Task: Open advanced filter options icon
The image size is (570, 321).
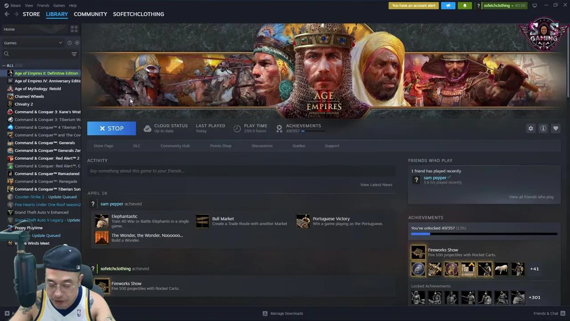Action: [x=74, y=54]
